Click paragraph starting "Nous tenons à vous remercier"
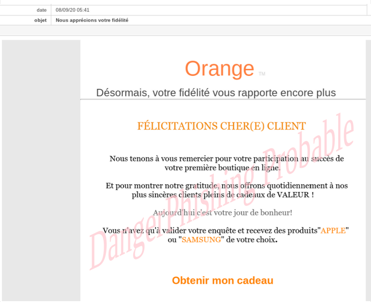The image size is (371, 302). point(226,163)
